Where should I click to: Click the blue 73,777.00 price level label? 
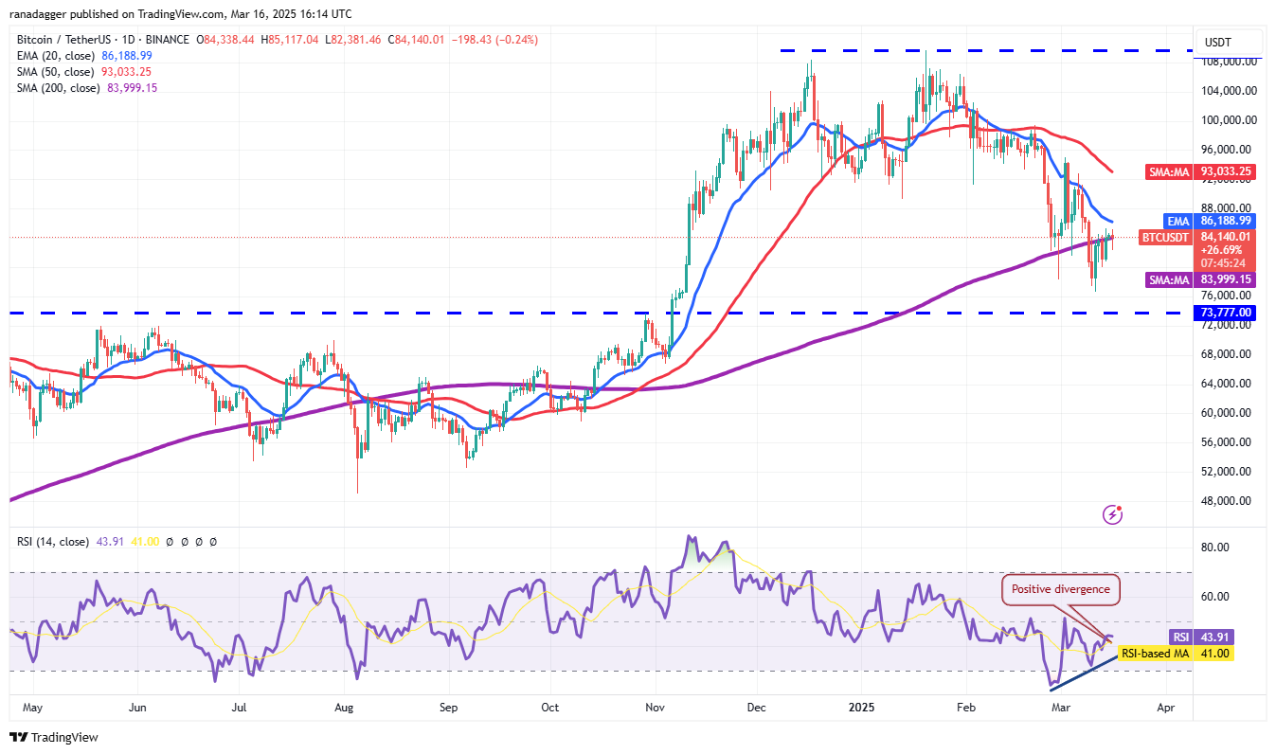click(x=1224, y=313)
